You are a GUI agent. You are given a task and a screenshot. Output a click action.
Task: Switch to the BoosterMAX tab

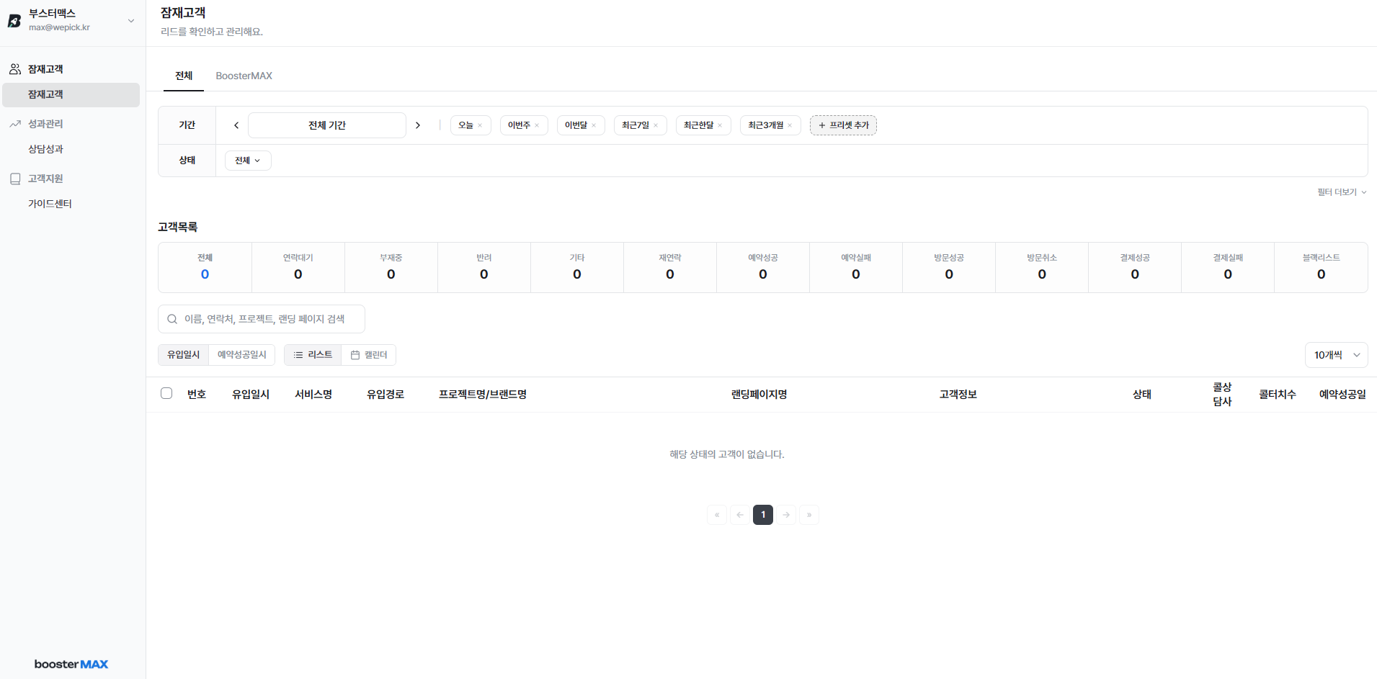pyautogui.click(x=244, y=76)
